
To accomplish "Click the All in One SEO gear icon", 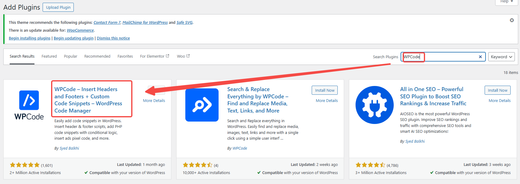I will [375, 105].
